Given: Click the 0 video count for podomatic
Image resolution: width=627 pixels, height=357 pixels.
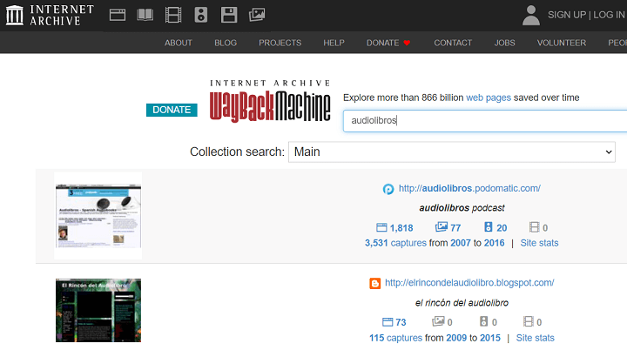Looking at the screenshot, I should [539, 227].
